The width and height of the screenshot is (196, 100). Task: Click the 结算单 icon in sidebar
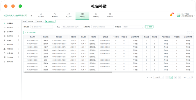(4, 40)
